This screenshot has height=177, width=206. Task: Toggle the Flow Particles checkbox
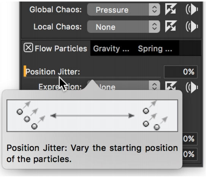click(x=28, y=48)
